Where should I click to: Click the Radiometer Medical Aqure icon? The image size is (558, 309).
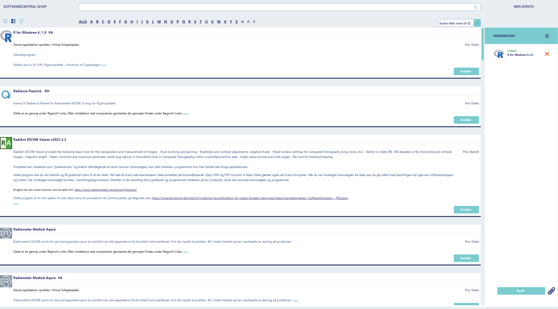tap(6, 233)
